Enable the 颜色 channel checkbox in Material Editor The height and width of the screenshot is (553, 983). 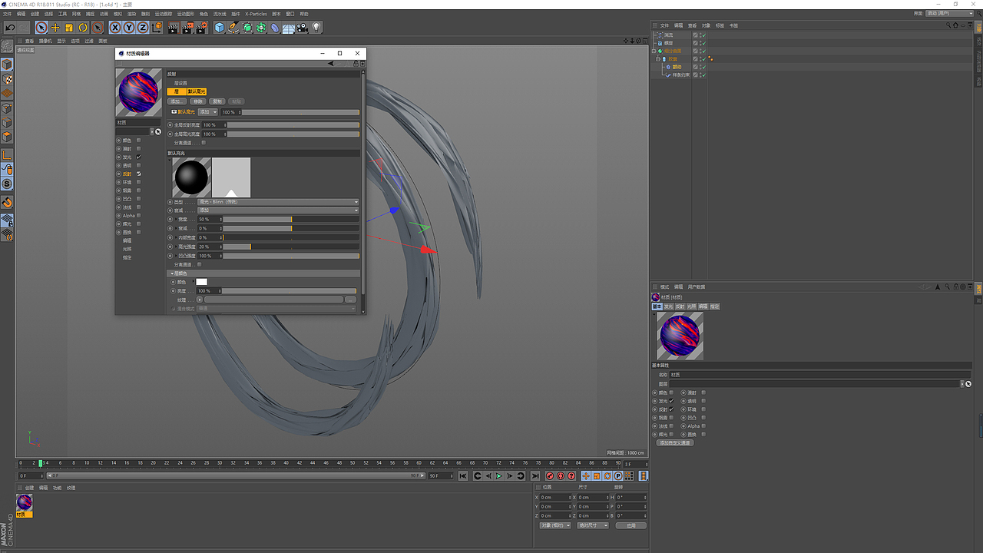(138, 141)
